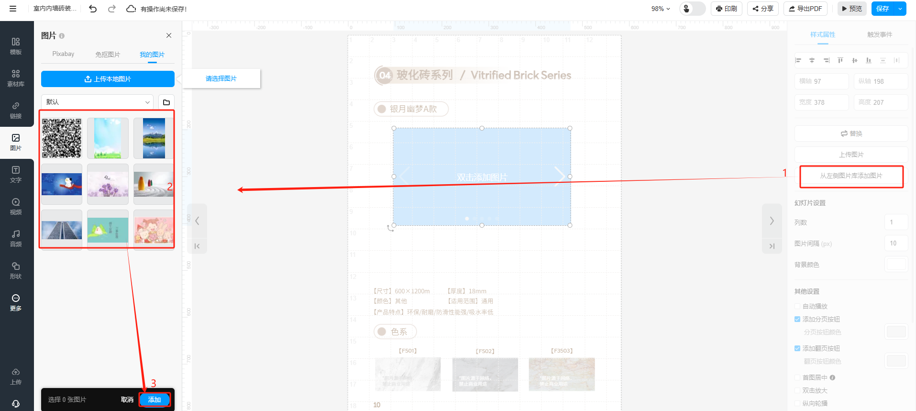Open the 背景颜色 color swatch
916x411 pixels.
pyautogui.click(x=896, y=264)
